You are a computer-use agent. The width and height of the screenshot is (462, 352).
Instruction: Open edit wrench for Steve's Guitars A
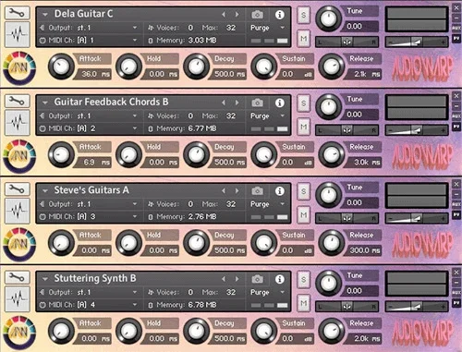pyautogui.click(x=18, y=189)
